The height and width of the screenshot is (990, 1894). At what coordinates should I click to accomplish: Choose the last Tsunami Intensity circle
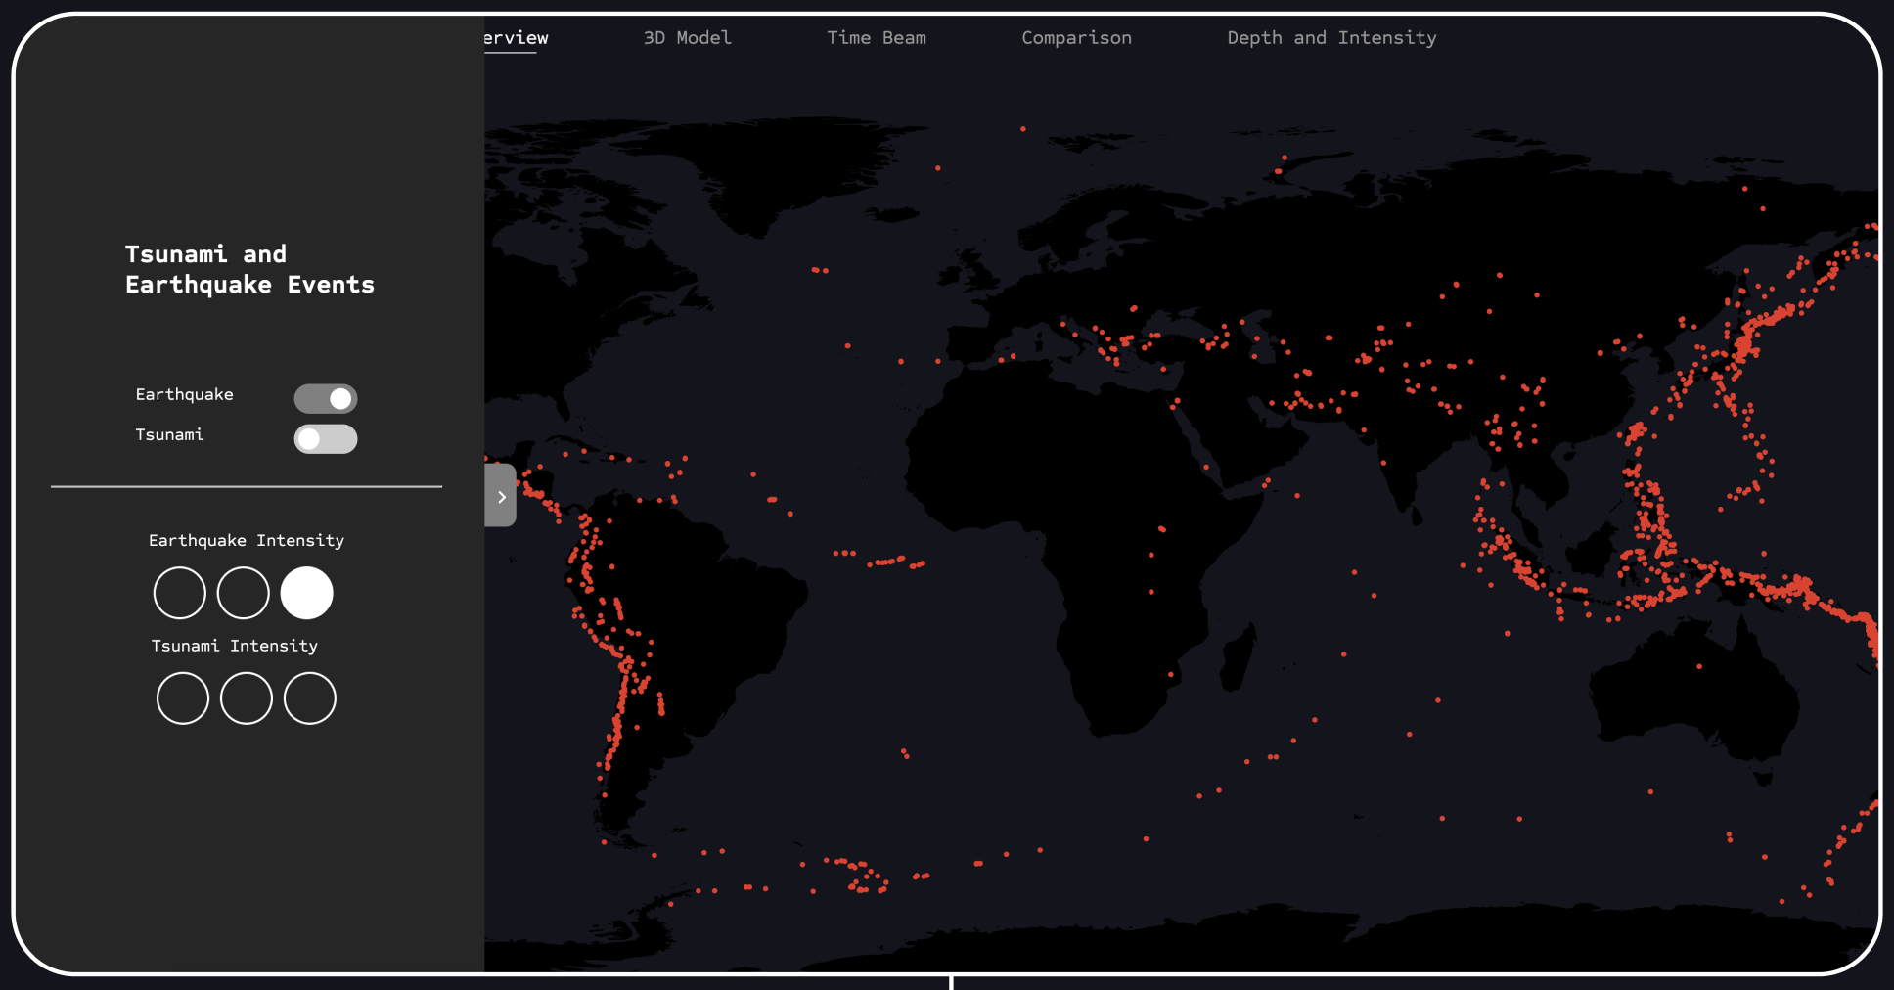coord(310,698)
